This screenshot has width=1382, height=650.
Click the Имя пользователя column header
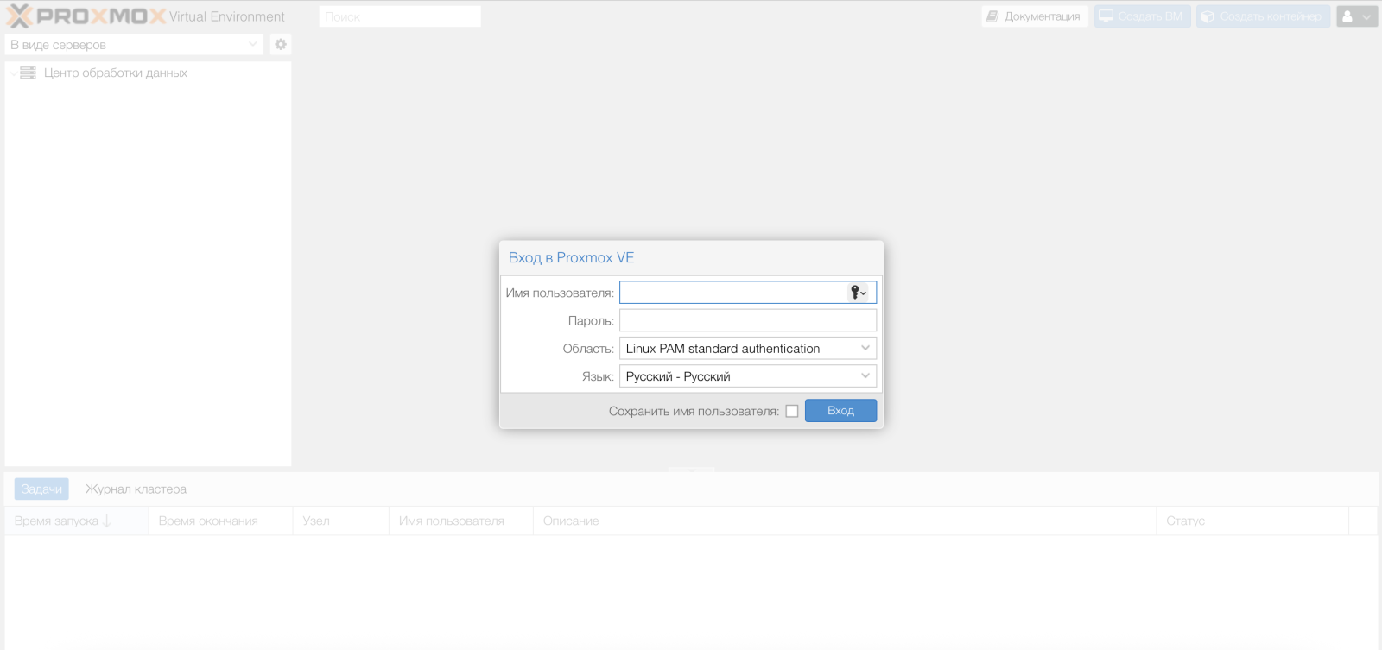(x=460, y=521)
